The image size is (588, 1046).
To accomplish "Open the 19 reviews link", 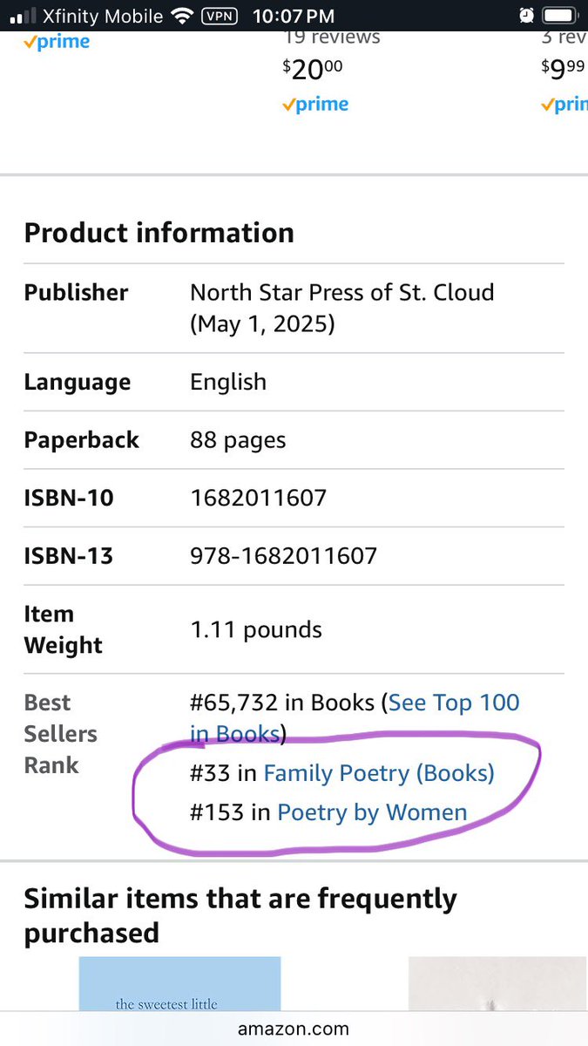I will tap(332, 37).
